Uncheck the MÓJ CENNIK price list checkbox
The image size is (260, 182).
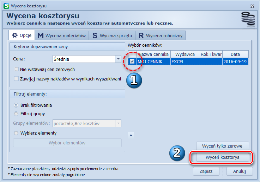pos(132,61)
